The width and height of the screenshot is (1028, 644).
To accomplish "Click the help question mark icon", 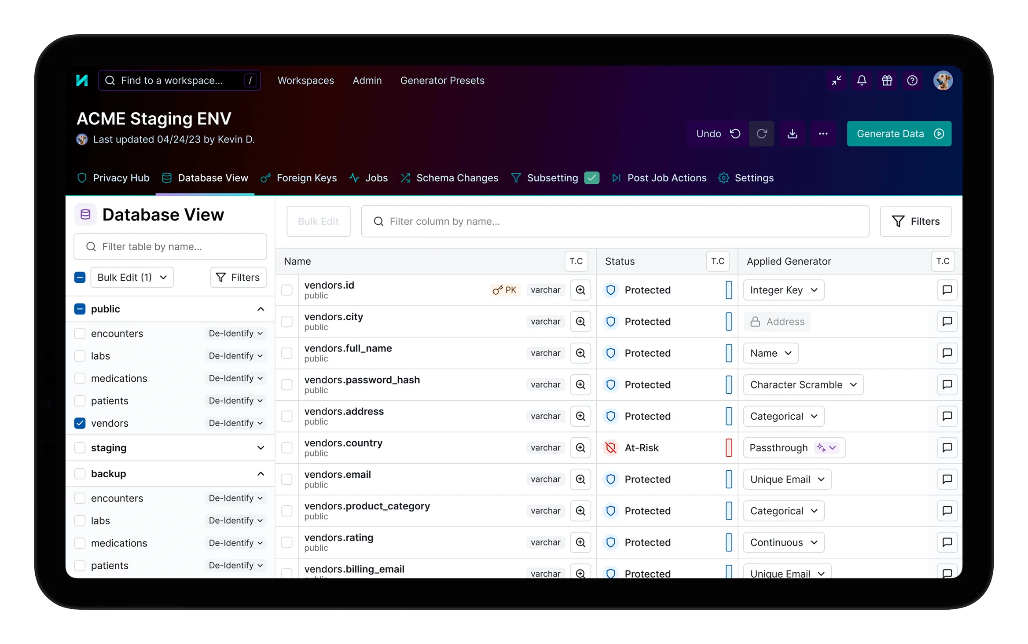I will (912, 80).
